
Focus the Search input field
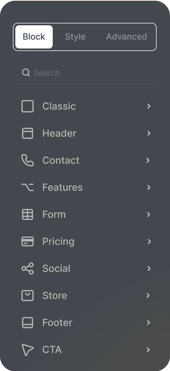[x=85, y=73]
